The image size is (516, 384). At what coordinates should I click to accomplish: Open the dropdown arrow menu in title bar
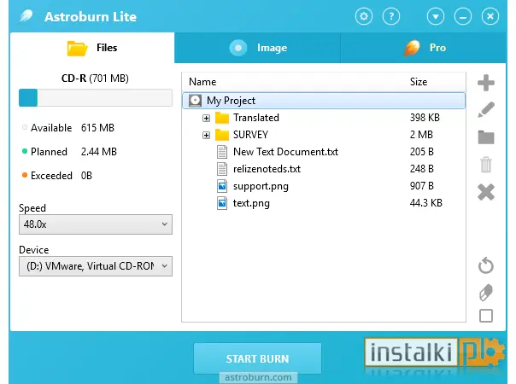click(x=436, y=16)
